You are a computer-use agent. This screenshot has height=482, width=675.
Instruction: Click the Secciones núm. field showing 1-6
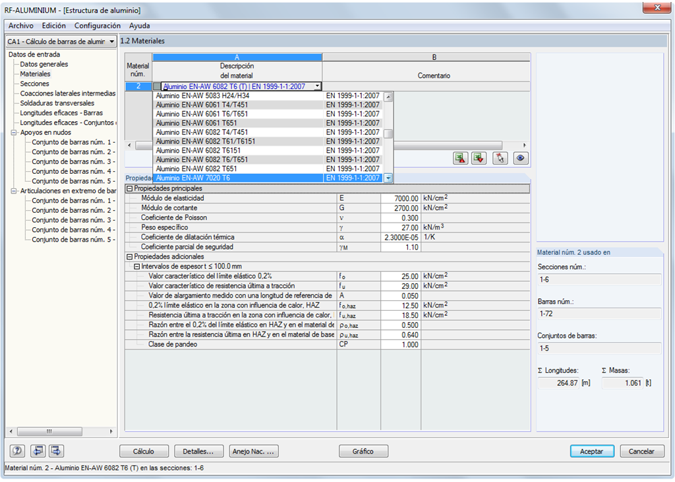[599, 280]
